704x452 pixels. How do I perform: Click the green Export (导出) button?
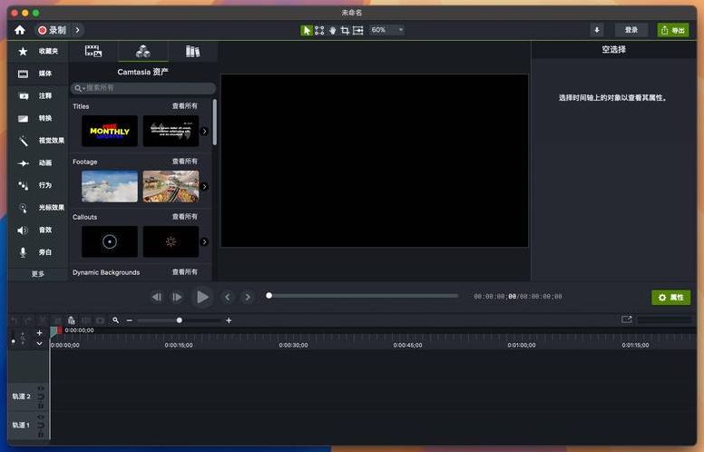point(672,30)
